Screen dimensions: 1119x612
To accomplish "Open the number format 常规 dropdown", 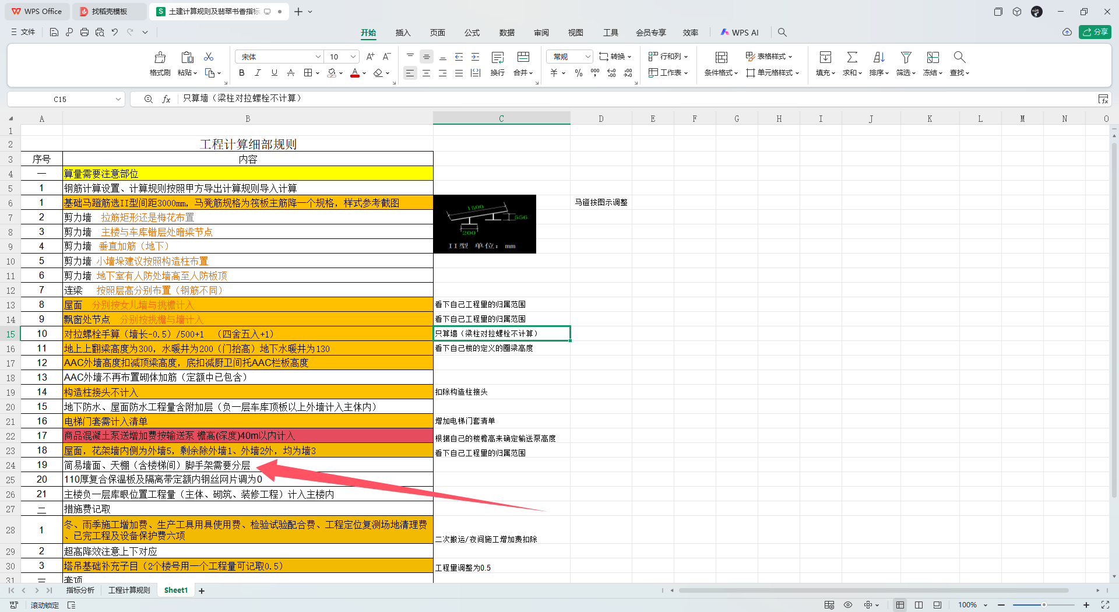I will (587, 57).
